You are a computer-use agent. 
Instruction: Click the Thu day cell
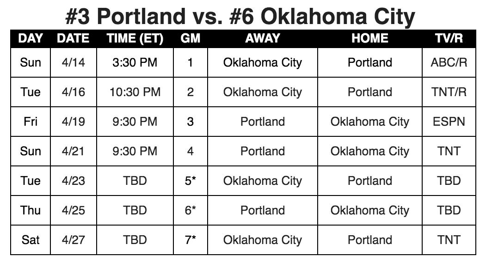coord(31,210)
